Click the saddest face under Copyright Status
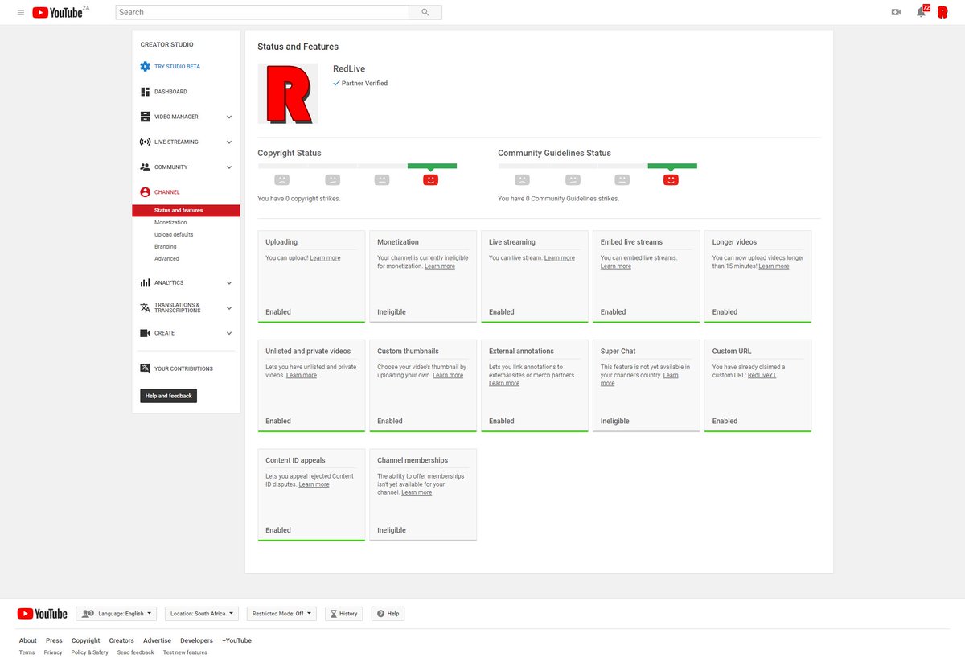This screenshot has height=671, width=965. pyautogui.click(x=281, y=180)
